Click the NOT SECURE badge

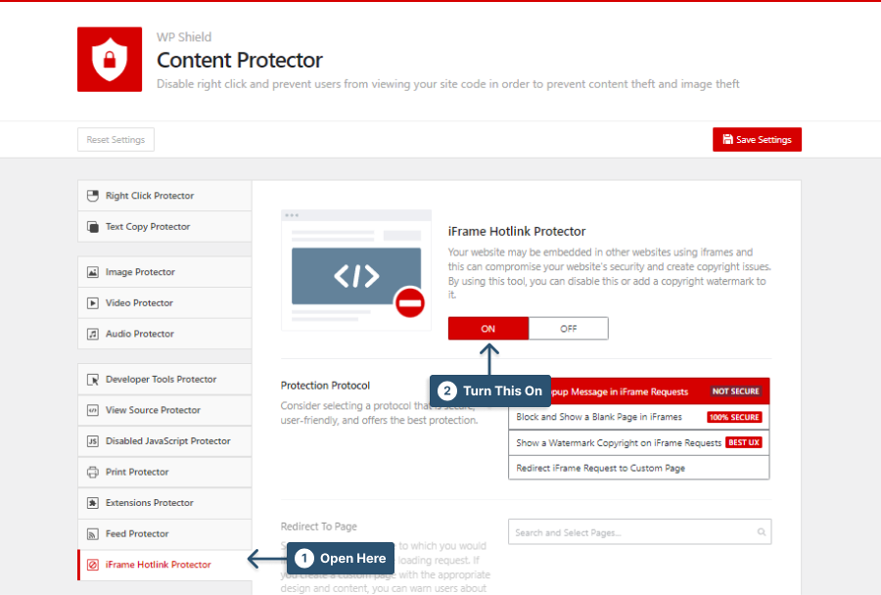pos(735,391)
